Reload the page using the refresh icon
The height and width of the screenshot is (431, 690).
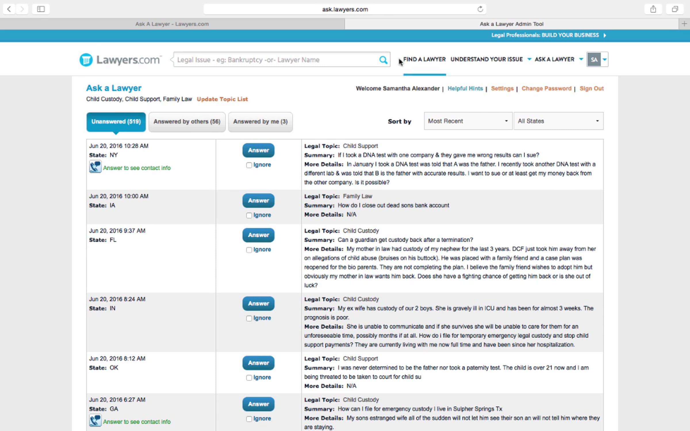tap(480, 9)
